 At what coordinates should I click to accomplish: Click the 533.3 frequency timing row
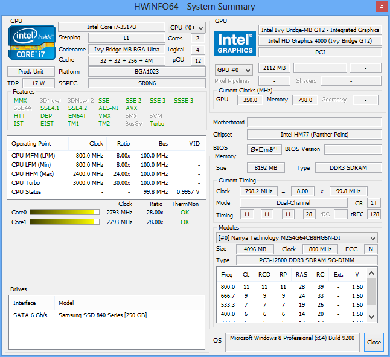(x=292, y=305)
